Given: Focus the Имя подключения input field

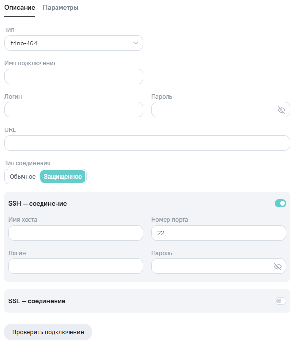Looking at the screenshot, I should (x=73, y=76).
